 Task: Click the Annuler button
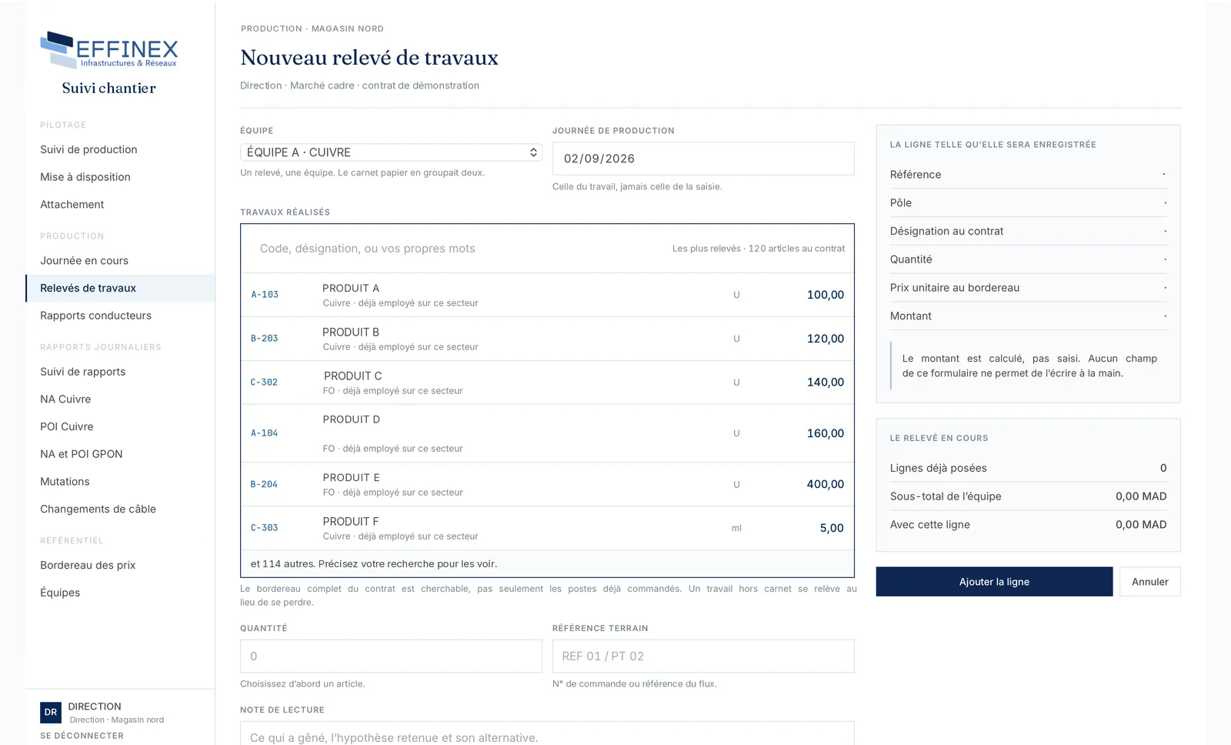coord(1149,582)
